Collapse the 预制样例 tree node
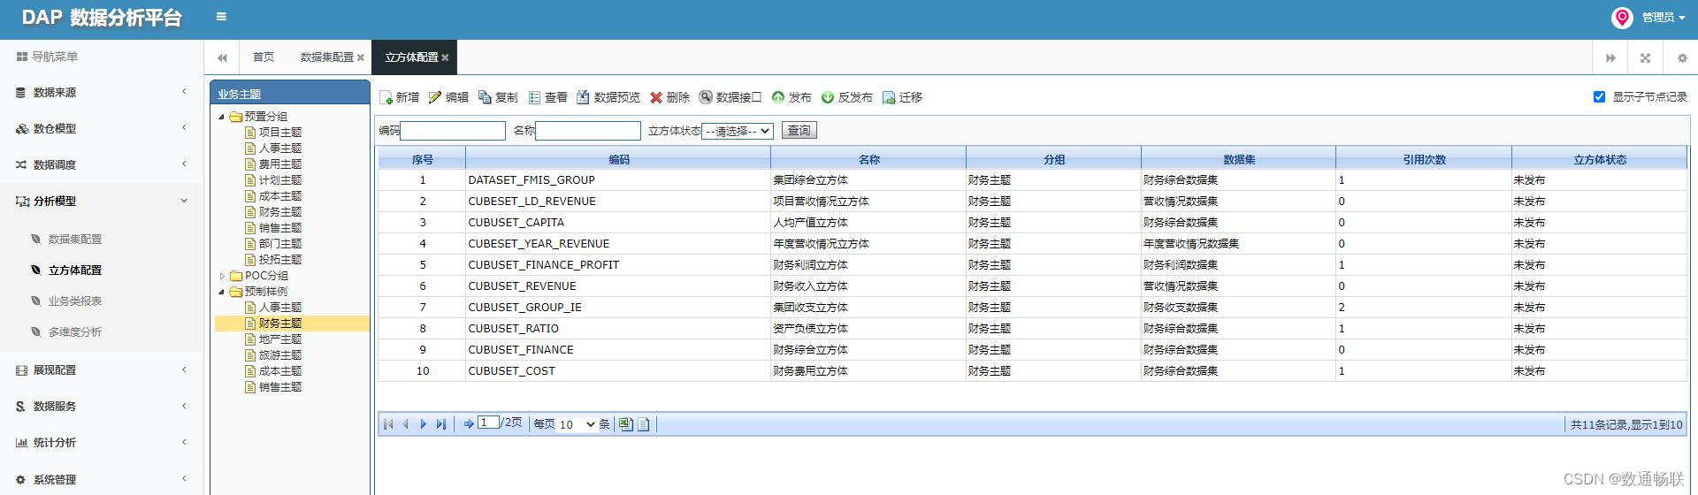 point(222,292)
